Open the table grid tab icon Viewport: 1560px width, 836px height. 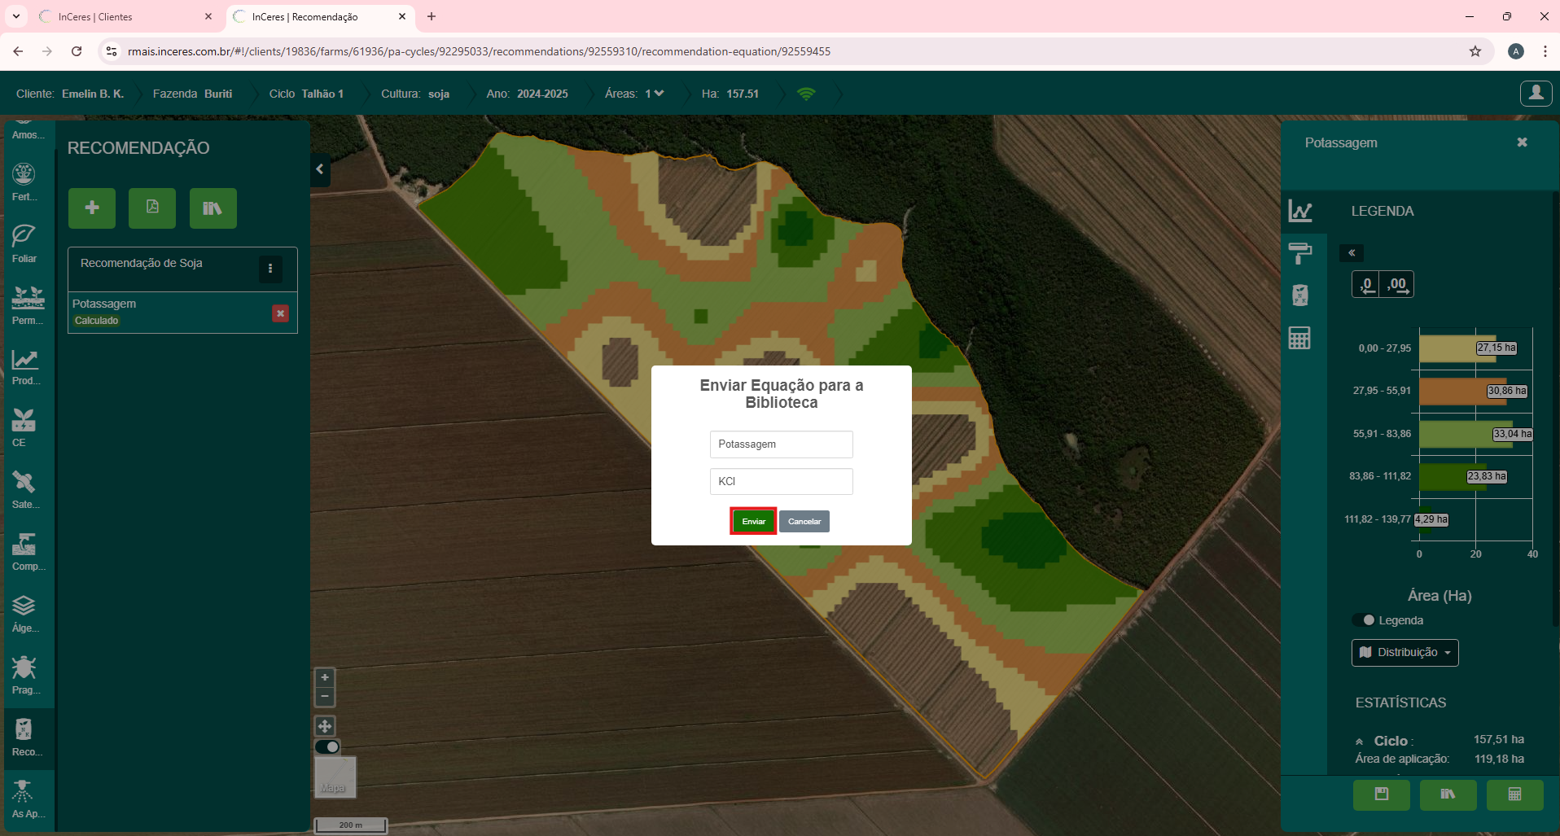pyautogui.click(x=1300, y=338)
